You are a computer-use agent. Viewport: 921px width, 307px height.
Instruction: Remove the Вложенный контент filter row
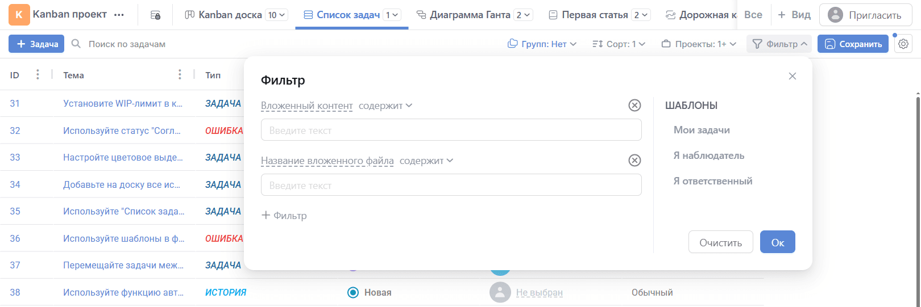(634, 106)
